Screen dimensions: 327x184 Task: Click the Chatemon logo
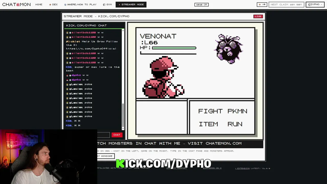(x=16, y=4)
